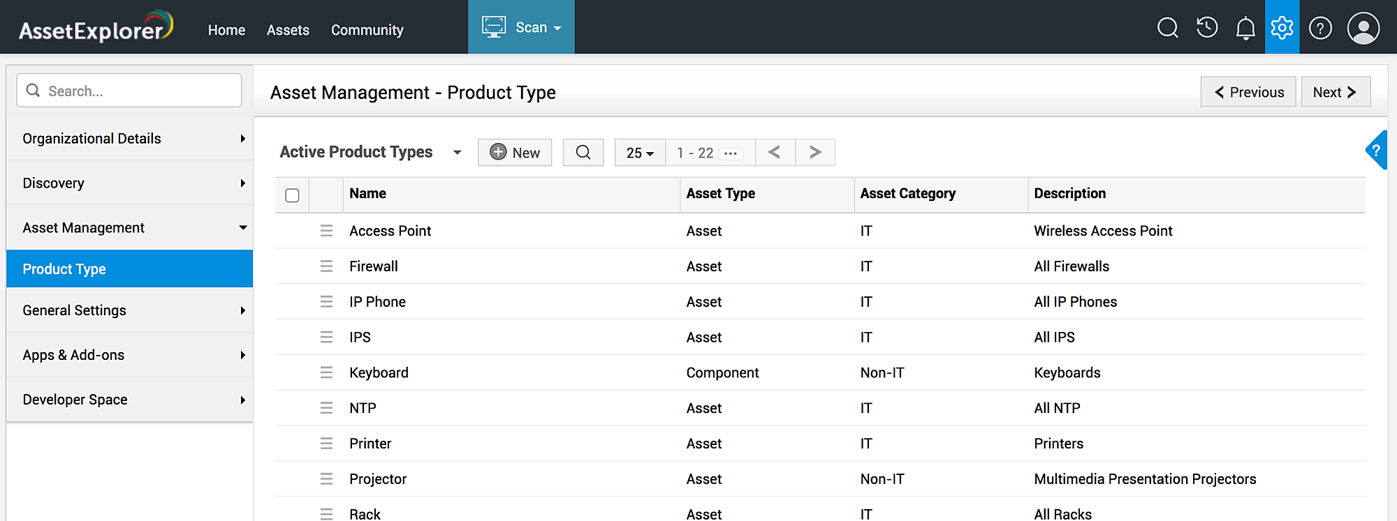Open the notifications bell
The width and height of the screenshot is (1397, 521).
(x=1245, y=29)
